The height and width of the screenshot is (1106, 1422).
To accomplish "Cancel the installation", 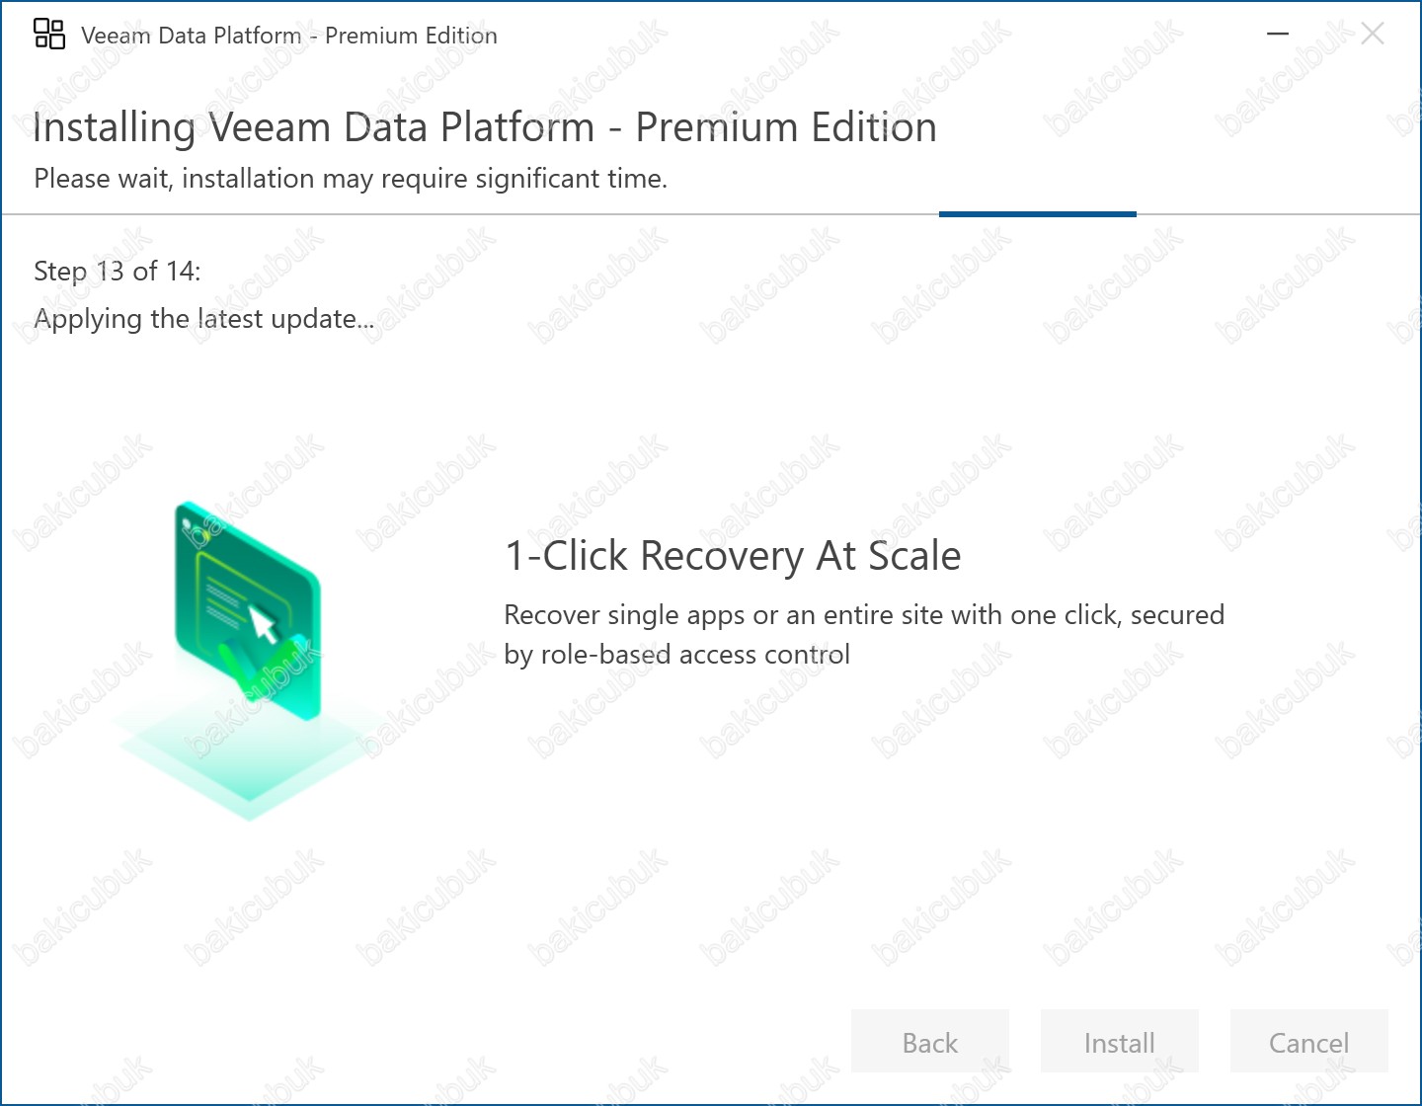I will coord(1308,1043).
